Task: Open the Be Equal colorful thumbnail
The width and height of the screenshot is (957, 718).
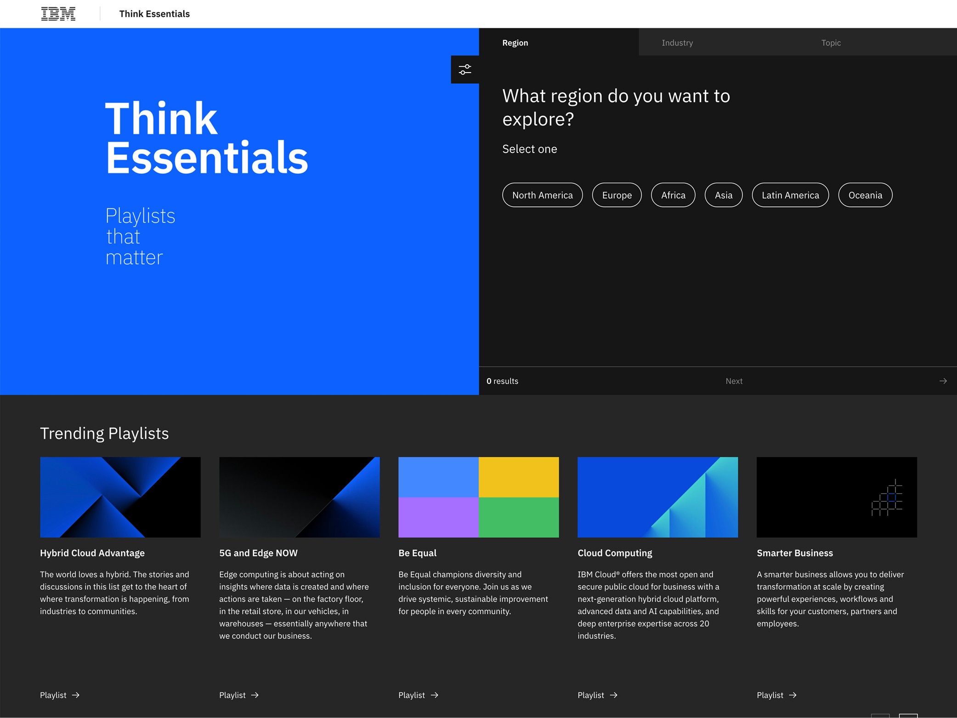Action: tap(479, 497)
